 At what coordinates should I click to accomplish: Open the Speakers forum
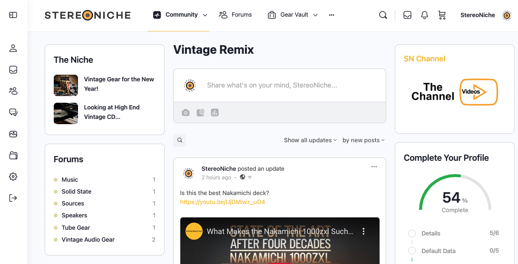pos(74,215)
